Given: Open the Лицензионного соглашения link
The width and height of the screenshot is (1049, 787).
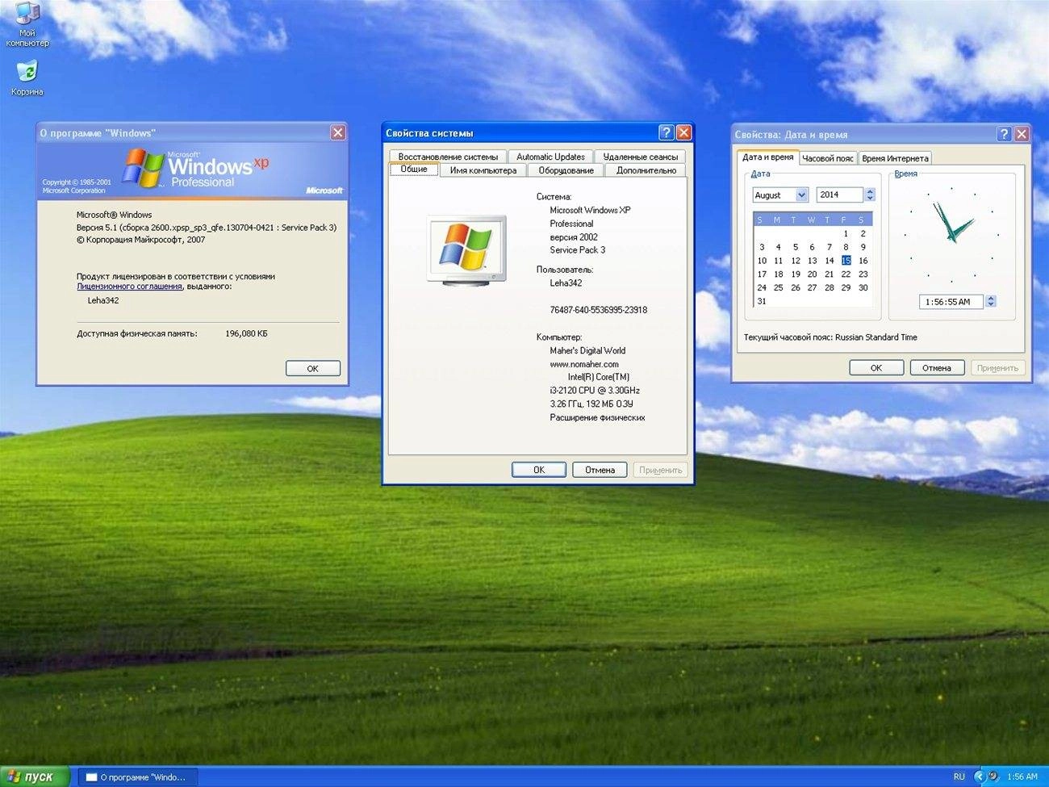Looking at the screenshot, I should coord(129,287).
